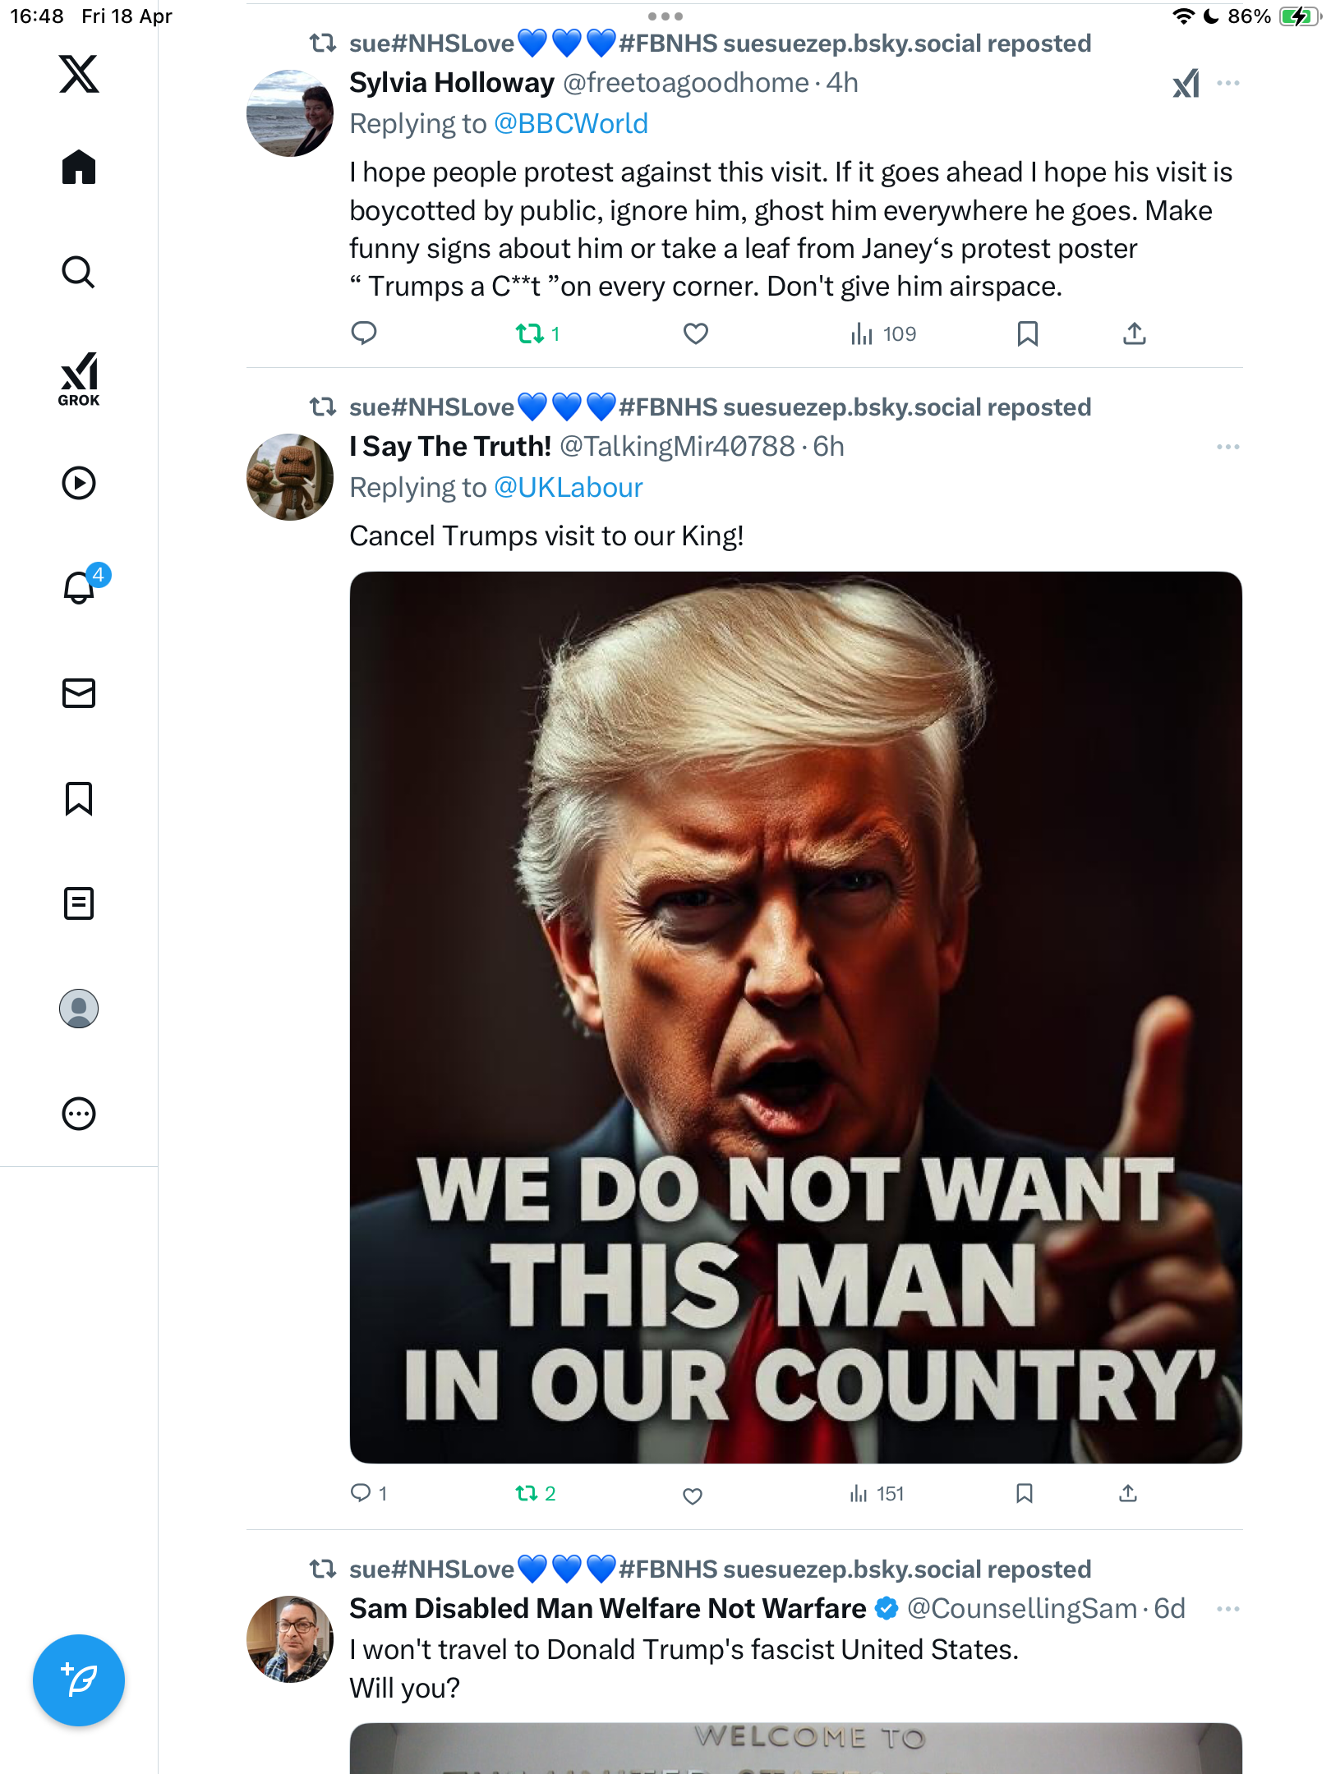
Task: Open Bookmarks in the sidebar
Action: [79, 798]
